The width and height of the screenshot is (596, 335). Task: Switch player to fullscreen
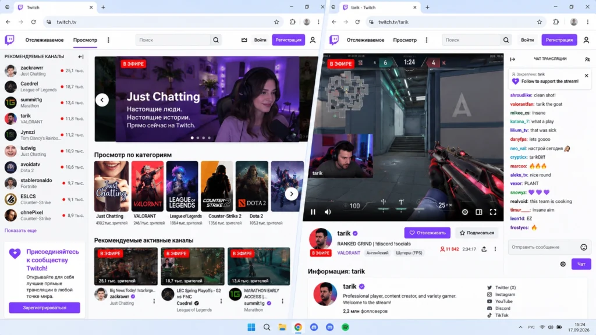click(493, 212)
